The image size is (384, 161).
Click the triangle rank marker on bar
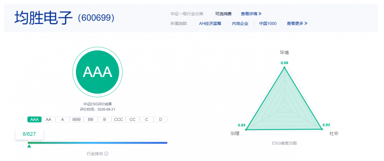click(x=29, y=146)
